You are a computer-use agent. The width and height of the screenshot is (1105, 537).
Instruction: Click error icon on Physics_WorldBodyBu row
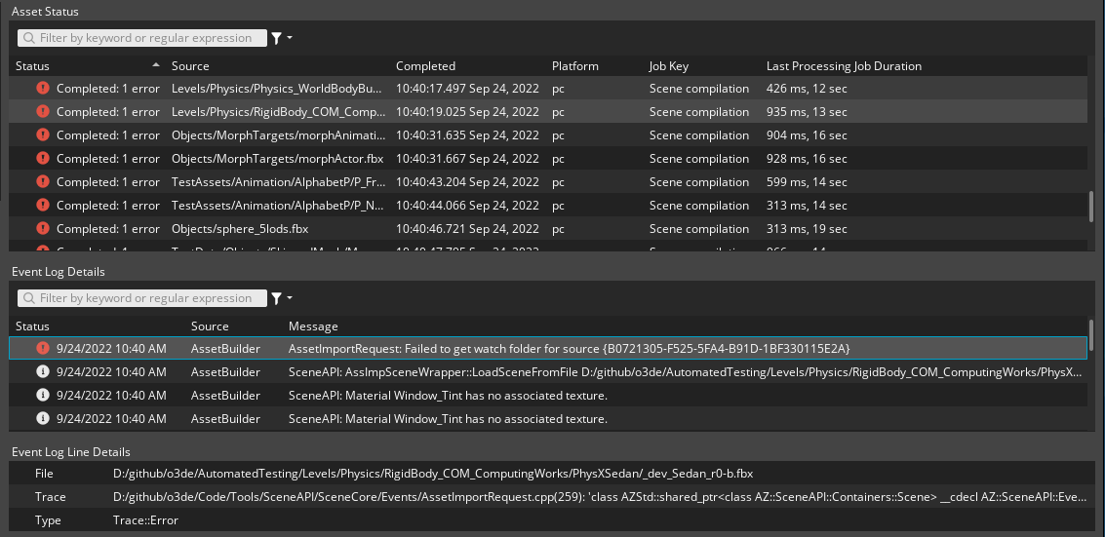pos(42,88)
